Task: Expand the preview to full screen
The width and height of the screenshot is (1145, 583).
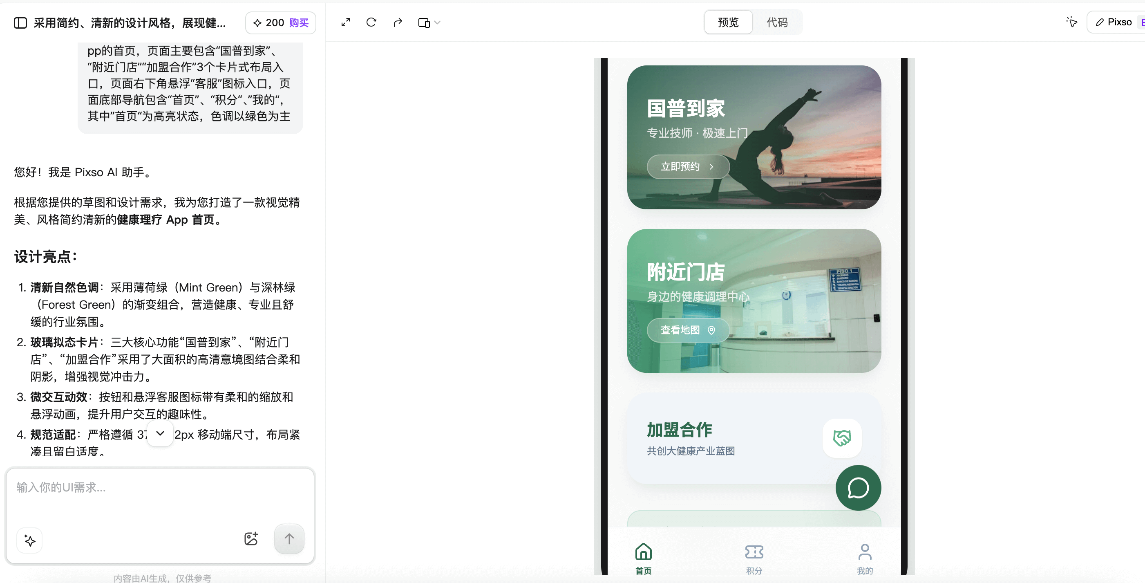Action: (346, 22)
